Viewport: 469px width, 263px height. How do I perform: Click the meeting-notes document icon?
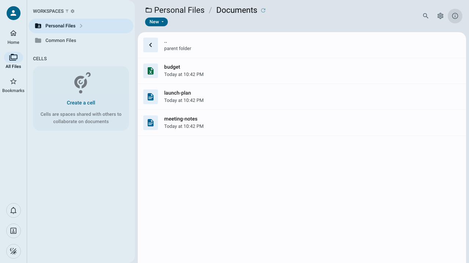tap(151, 123)
